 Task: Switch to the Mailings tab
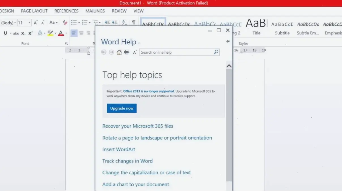95,11
